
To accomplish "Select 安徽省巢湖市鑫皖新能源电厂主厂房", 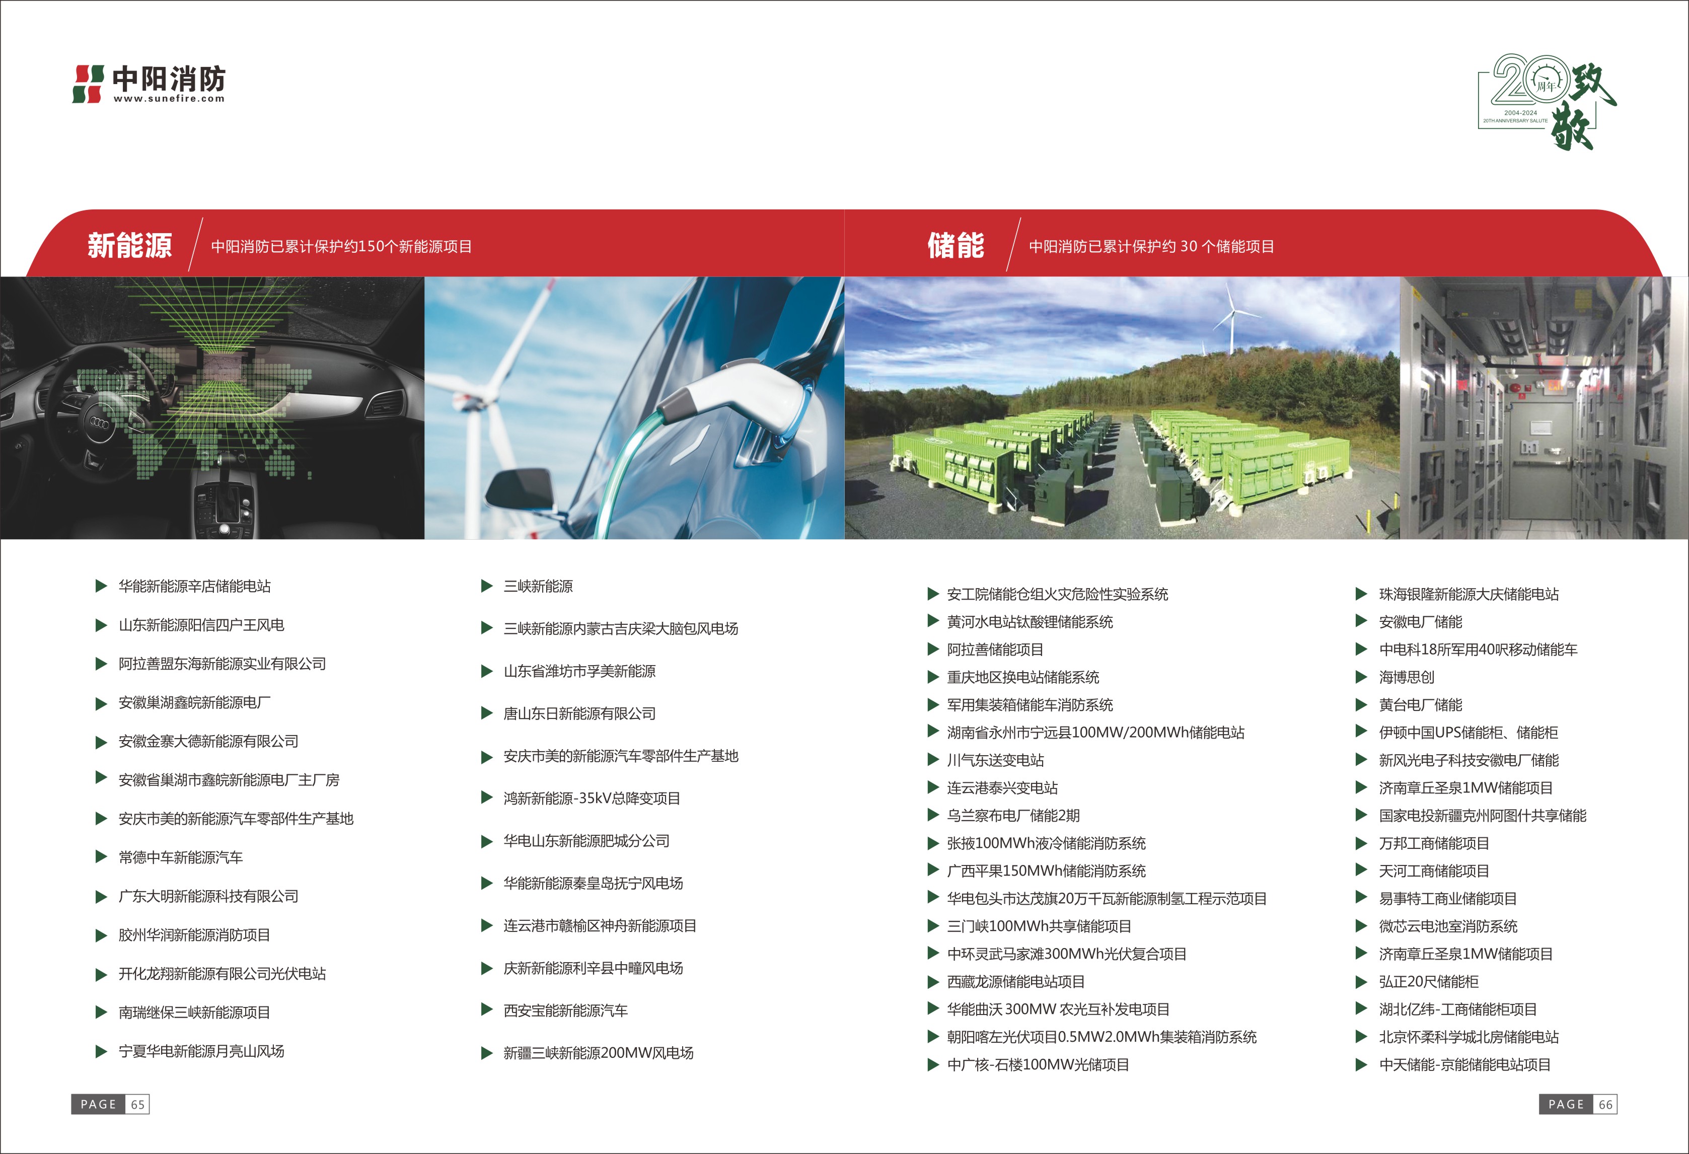I will 229,780.
